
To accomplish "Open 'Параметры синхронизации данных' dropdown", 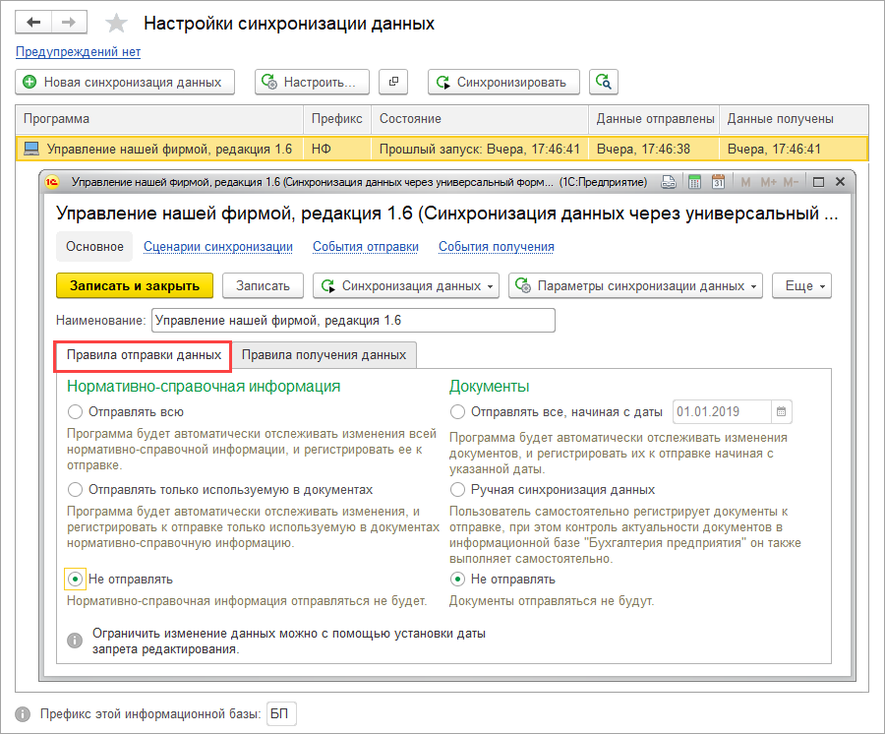I will click(x=635, y=285).
